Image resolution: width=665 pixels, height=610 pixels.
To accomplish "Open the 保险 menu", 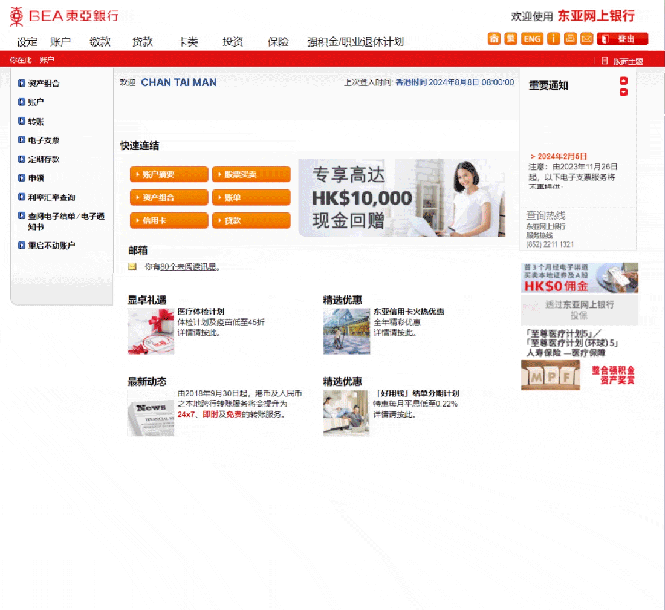I will [278, 42].
